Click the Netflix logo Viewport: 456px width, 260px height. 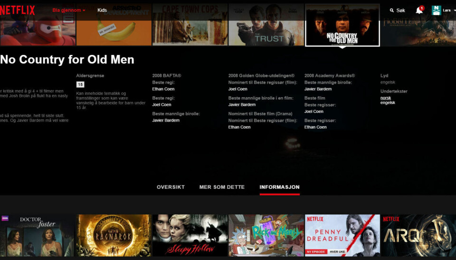click(x=18, y=10)
